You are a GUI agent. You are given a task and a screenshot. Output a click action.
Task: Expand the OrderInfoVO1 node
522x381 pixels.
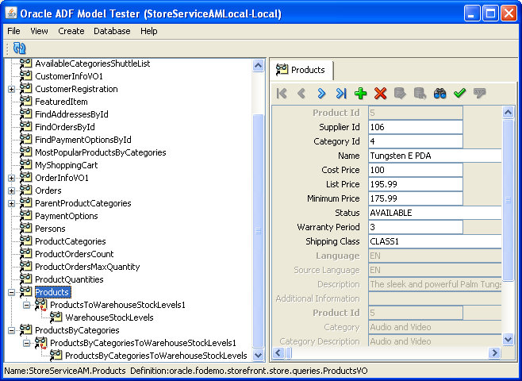click(11, 178)
